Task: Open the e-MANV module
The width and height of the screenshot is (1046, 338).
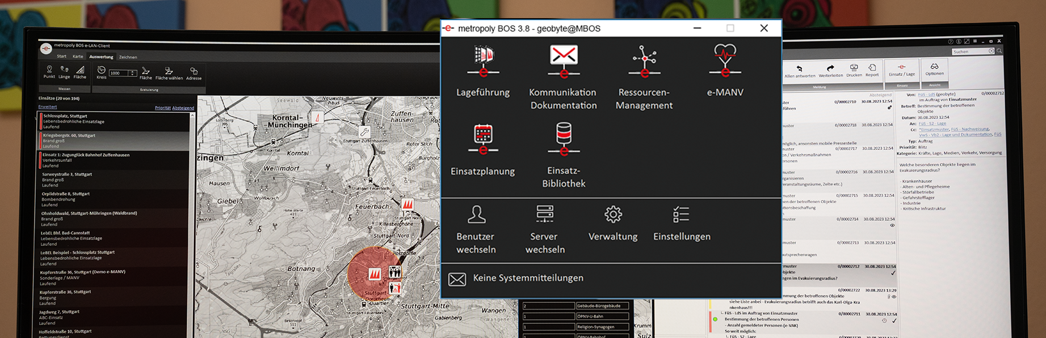Action: (x=725, y=71)
